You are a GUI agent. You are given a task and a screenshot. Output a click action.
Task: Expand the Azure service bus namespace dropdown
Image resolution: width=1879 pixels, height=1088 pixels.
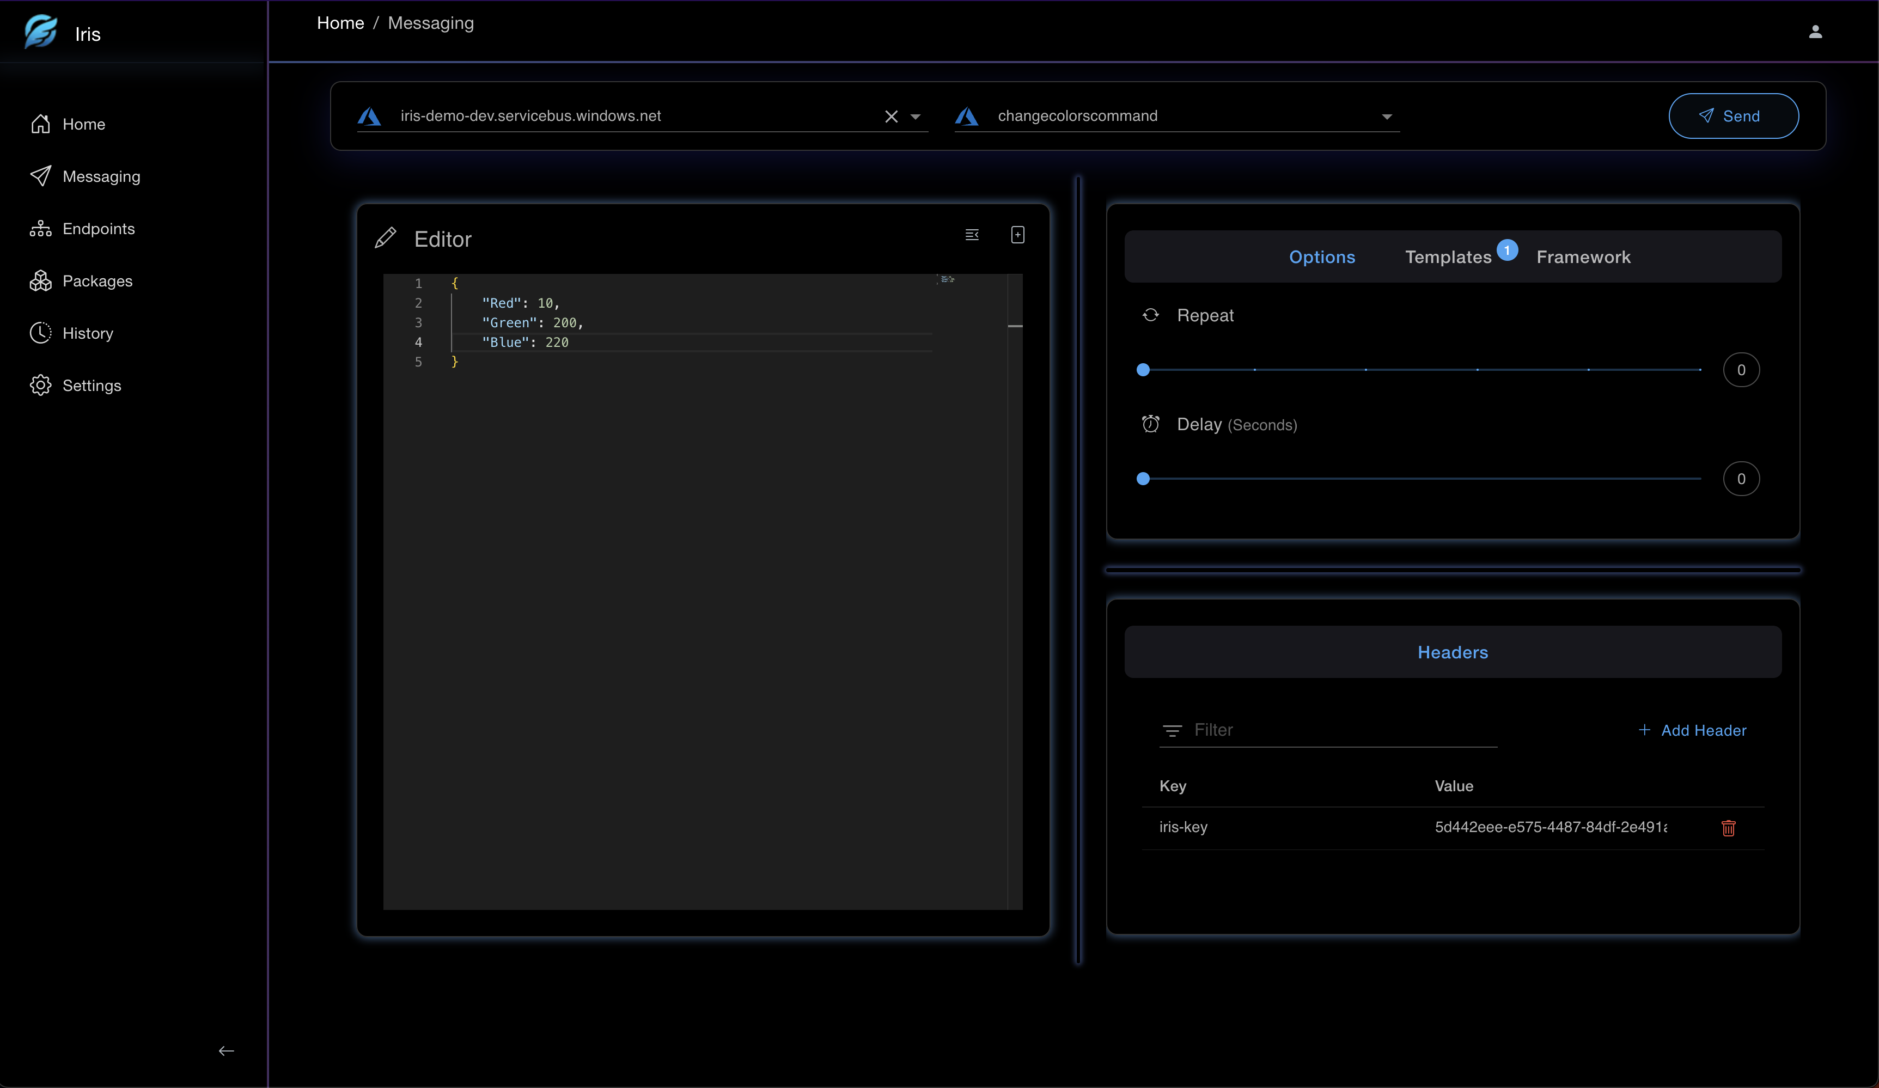pyautogui.click(x=916, y=115)
